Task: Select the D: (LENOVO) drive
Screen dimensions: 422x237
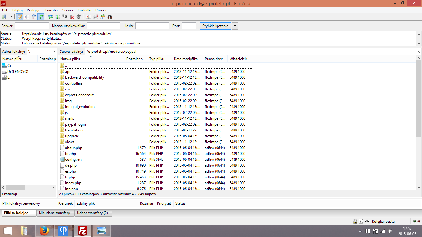Action: pyautogui.click(x=15, y=72)
